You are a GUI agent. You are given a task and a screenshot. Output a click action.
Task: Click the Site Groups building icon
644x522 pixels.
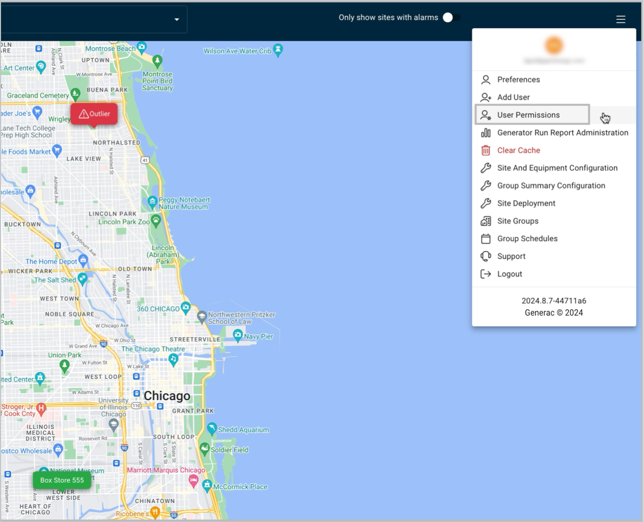click(x=486, y=221)
